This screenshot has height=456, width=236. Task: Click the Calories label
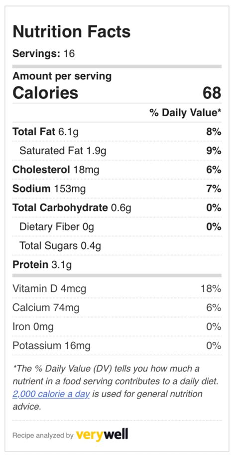[x=45, y=93]
